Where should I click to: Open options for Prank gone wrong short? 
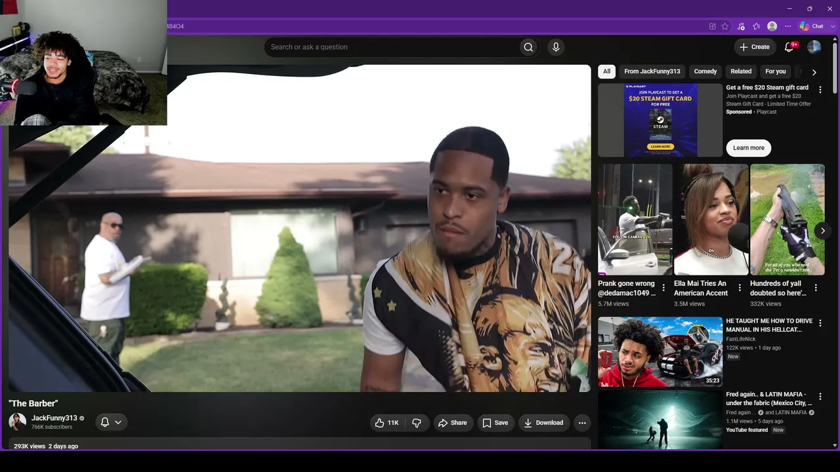pyautogui.click(x=663, y=288)
